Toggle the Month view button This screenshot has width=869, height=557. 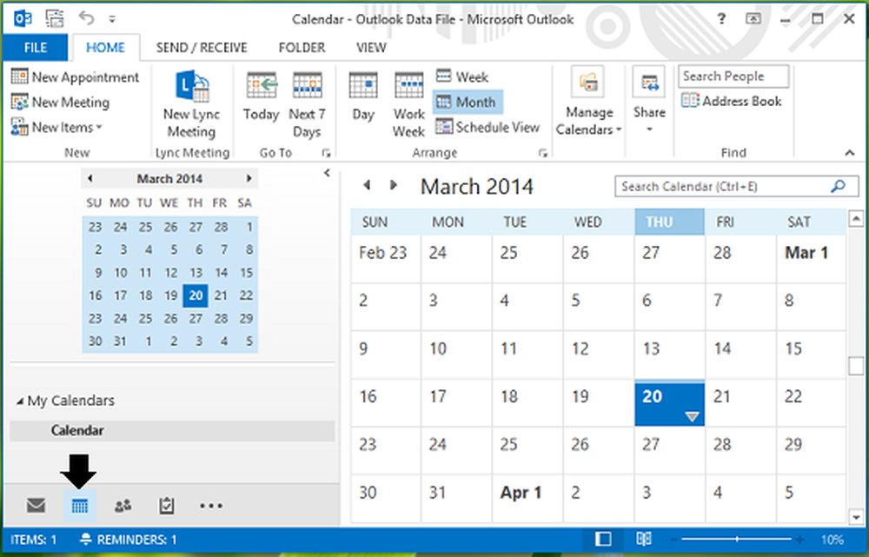pyautogui.click(x=467, y=102)
